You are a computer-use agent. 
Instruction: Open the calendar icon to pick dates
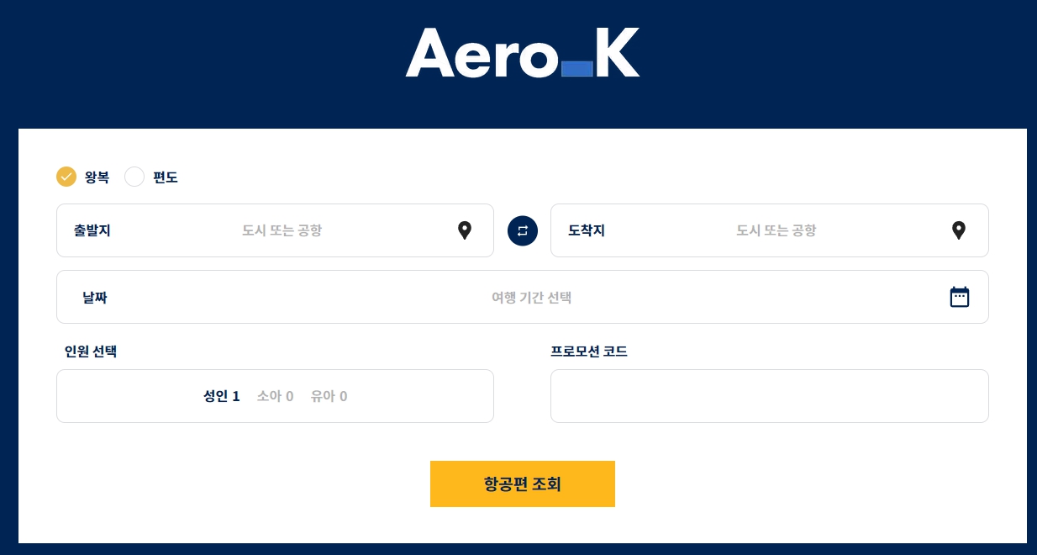(x=960, y=297)
